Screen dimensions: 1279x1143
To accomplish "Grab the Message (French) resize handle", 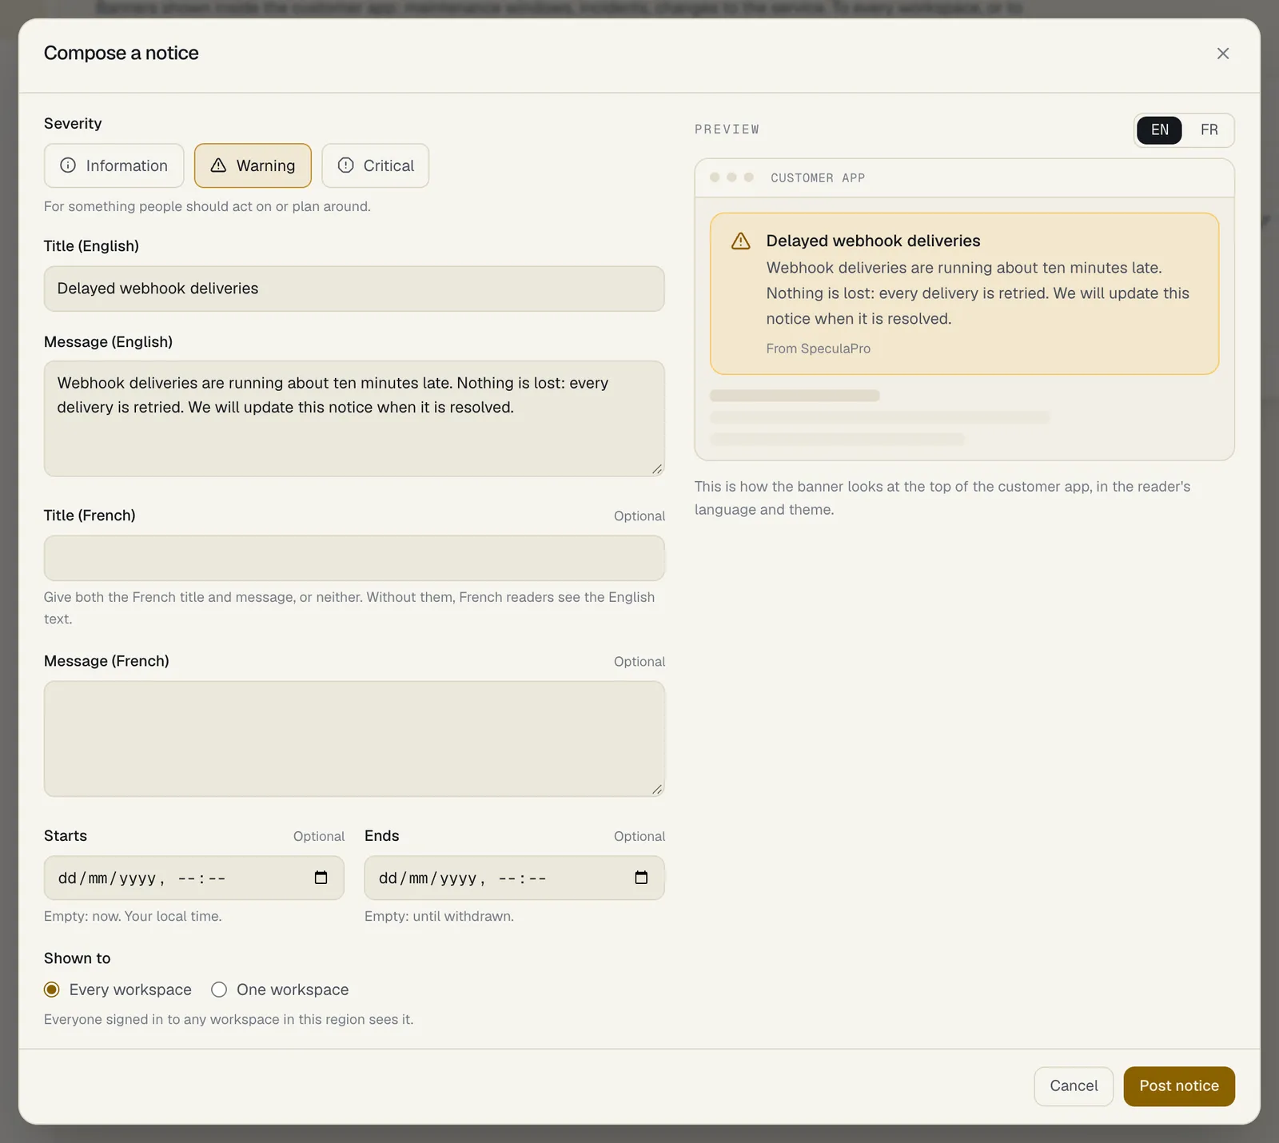I will pyautogui.click(x=657, y=789).
